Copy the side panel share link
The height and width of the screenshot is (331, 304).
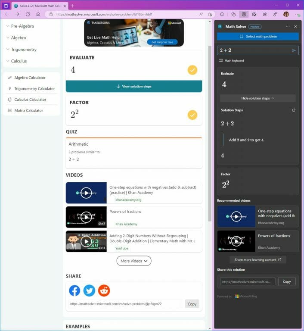(x=287, y=281)
